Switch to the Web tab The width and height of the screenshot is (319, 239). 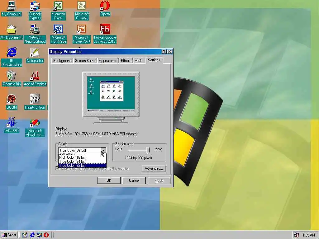pyautogui.click(x=139, y=61)
